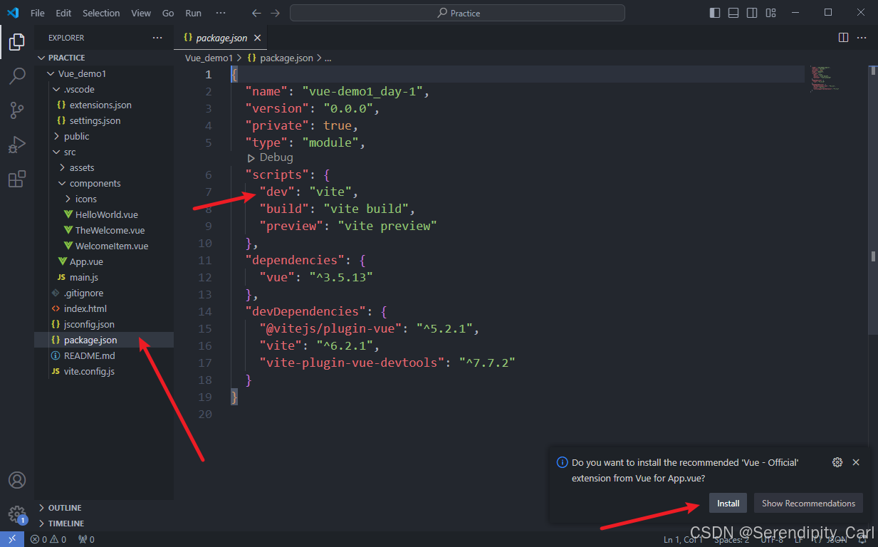Open the Manage gear icon
This screenshot has width=878, height=547.
click(x=17, y=514)
